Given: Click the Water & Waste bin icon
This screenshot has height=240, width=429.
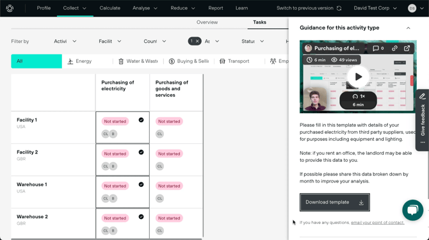Looking at the screenshot, I should (121, 61).
